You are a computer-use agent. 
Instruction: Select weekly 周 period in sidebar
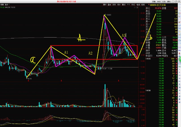180,87
